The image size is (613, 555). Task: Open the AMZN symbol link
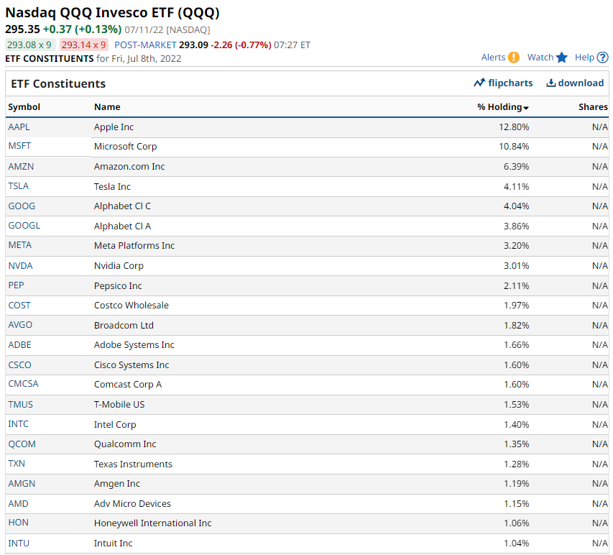21,166
